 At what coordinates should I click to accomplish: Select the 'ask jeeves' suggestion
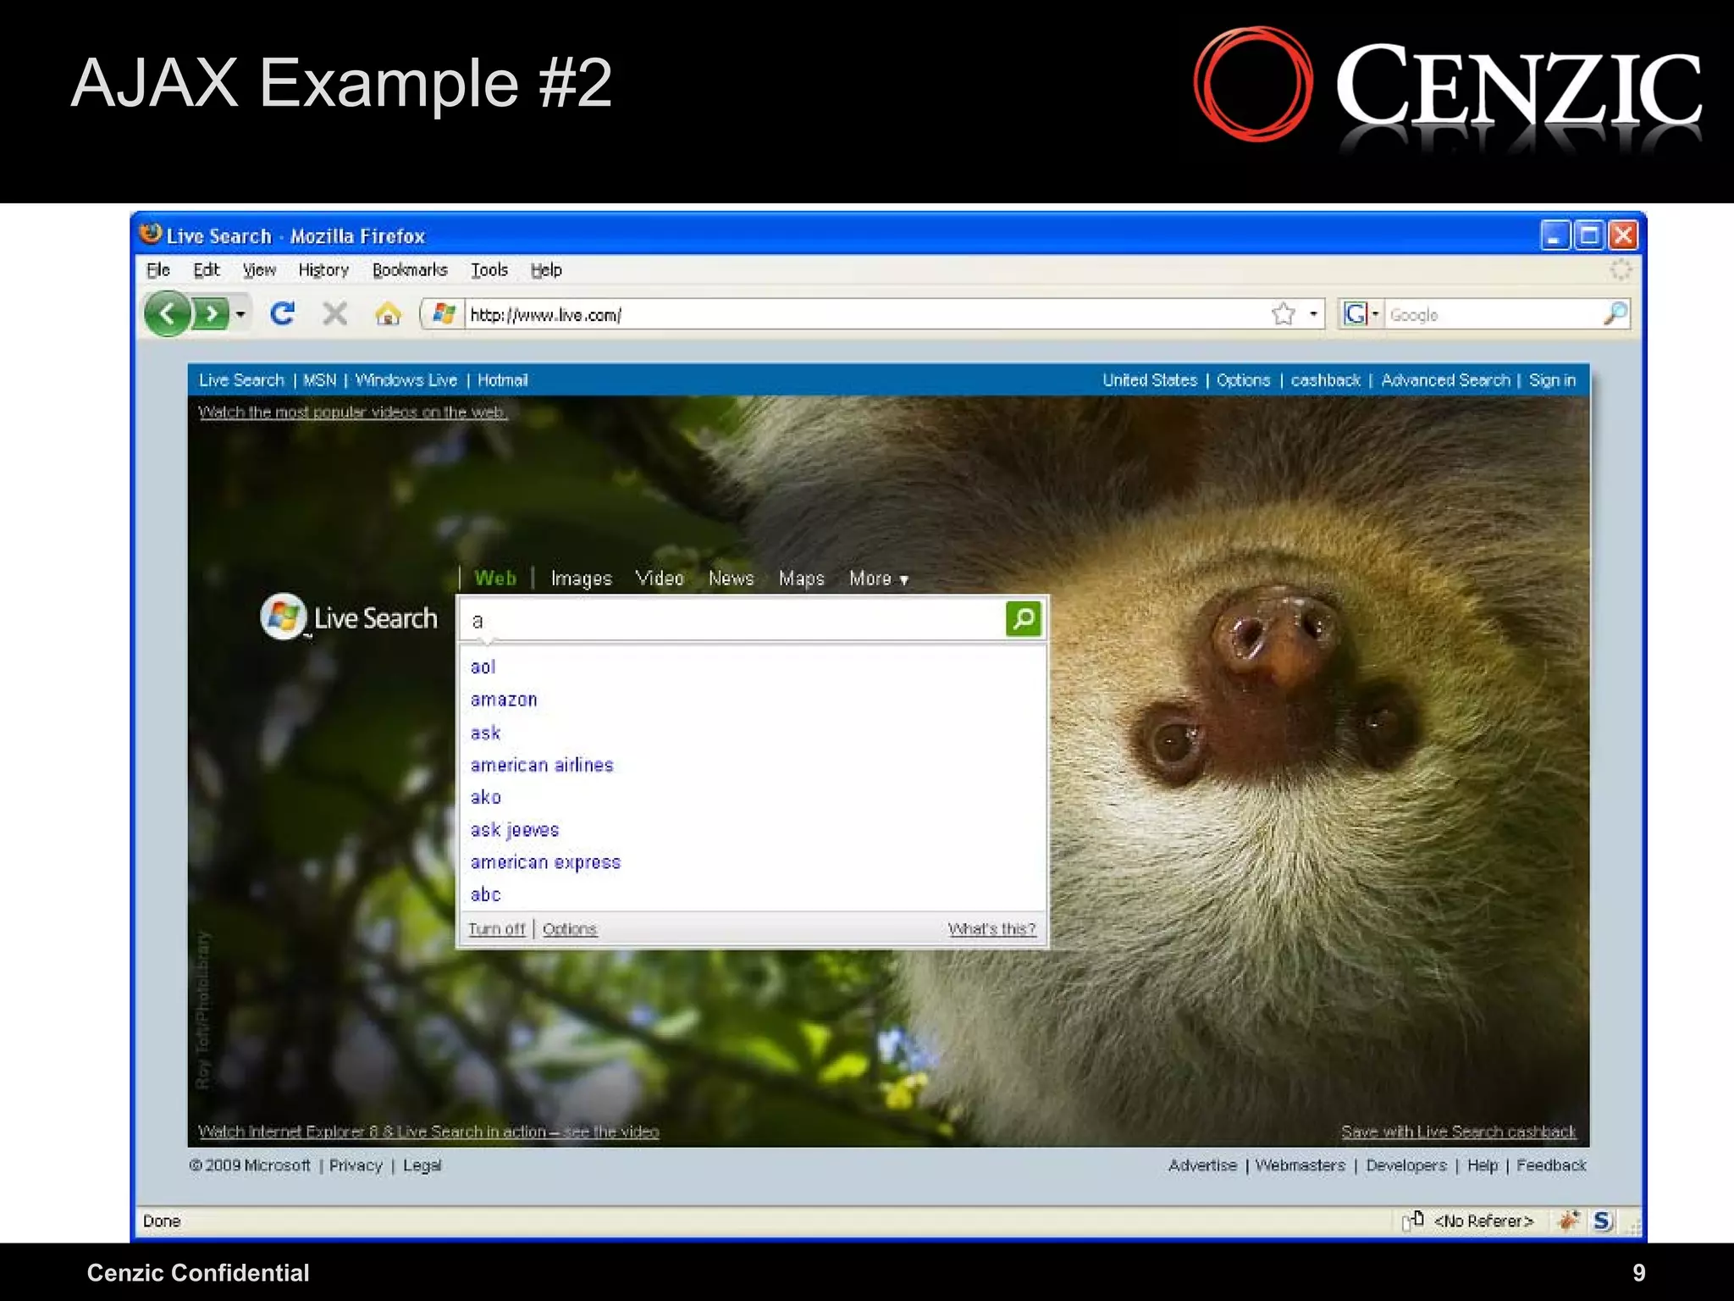click(x=515, y=830)
